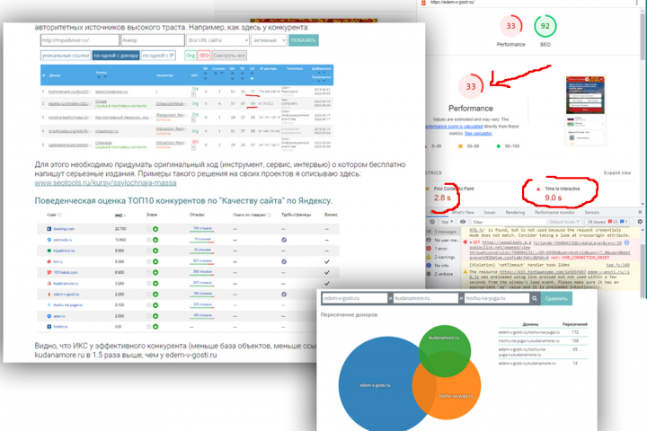Click the Анкор input field
The width and height of the screenshot is (647, 431).
click(153, 40)
